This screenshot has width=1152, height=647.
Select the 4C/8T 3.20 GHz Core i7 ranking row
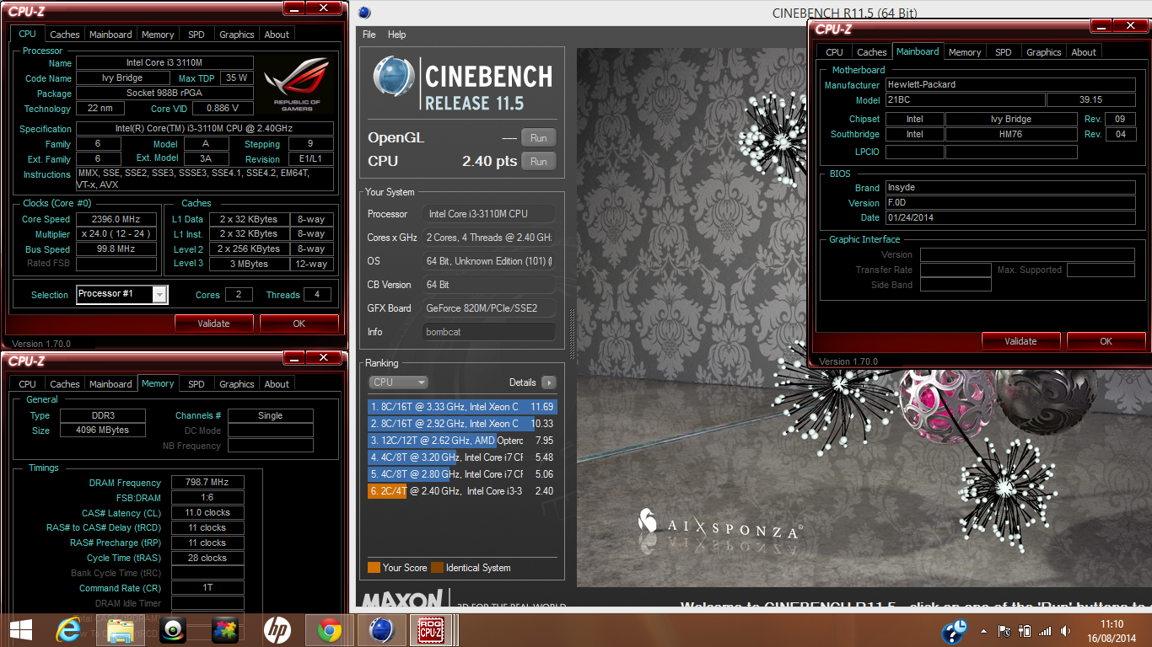tap(462, 457)
